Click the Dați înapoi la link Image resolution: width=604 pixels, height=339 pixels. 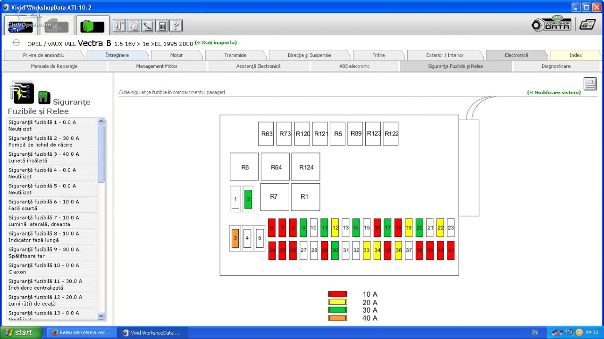(216, 43)
